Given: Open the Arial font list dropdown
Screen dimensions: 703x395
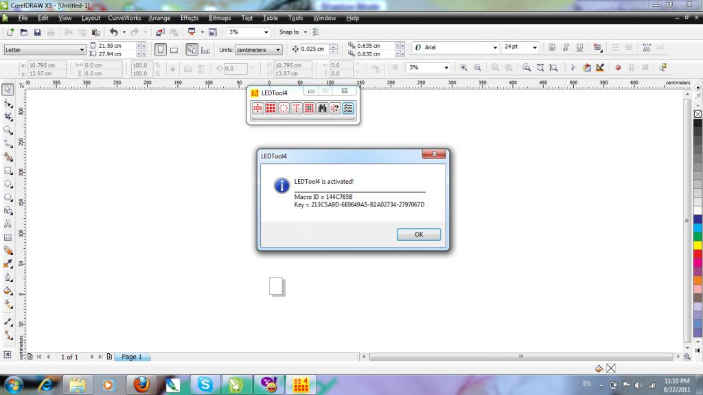Looking at the screenshot, I should coord(495,47).
